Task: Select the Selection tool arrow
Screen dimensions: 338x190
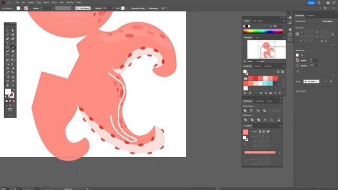Action: 7,31
